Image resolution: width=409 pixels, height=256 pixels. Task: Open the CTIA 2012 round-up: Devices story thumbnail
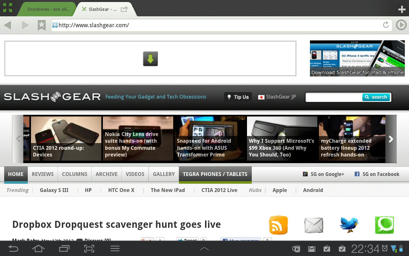click(x=66, y=139)
